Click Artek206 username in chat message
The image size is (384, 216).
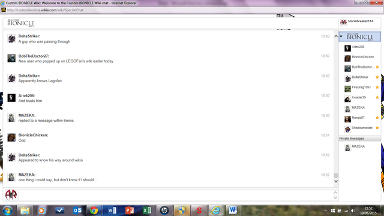[x=26, y=96]
